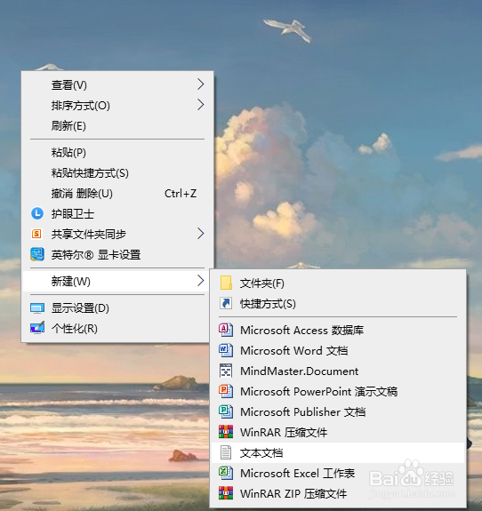Create new Microsoft Access 数据库
This screenshot has width=482, height=511.
click(338, 330)
